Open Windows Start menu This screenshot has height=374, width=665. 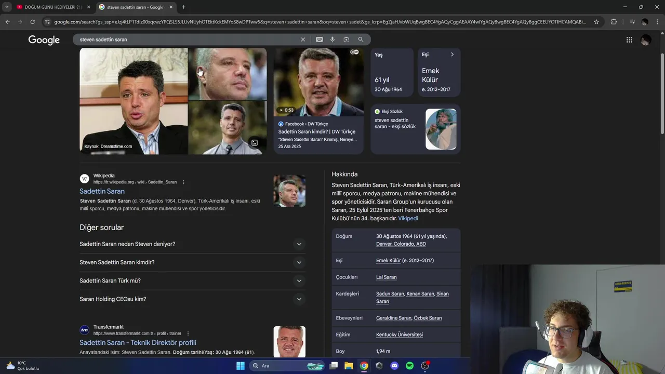point(241,366)
